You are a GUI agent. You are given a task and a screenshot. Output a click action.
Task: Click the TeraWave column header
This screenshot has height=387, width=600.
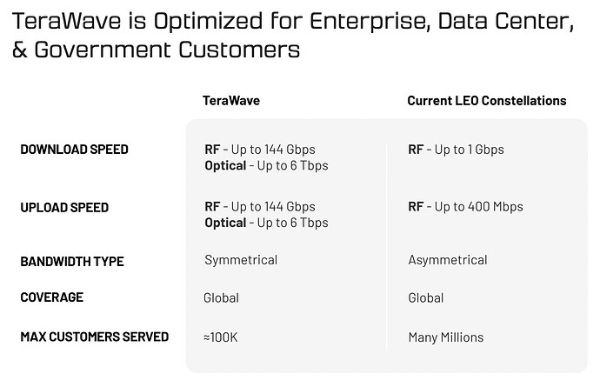(231, 101)
